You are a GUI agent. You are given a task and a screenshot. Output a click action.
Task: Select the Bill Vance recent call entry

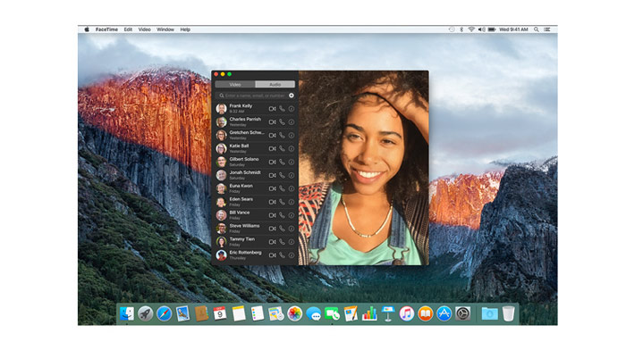[255, 215]
